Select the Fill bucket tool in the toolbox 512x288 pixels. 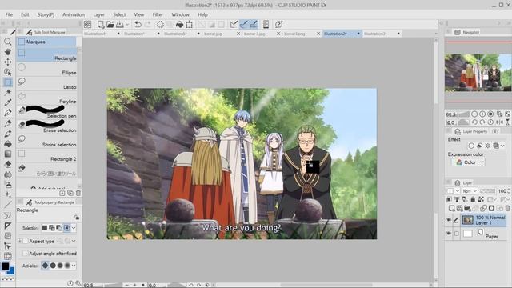[8, 144]
